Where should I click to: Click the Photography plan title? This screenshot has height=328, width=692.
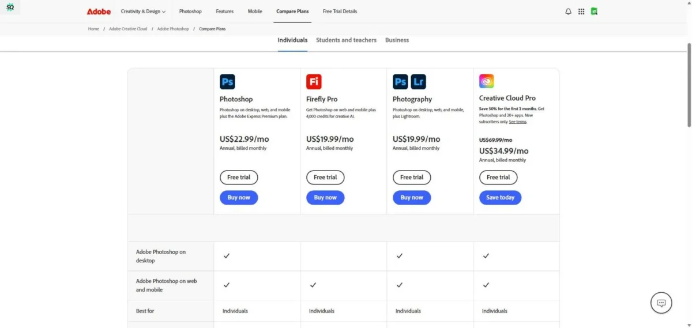pos(412,99)
